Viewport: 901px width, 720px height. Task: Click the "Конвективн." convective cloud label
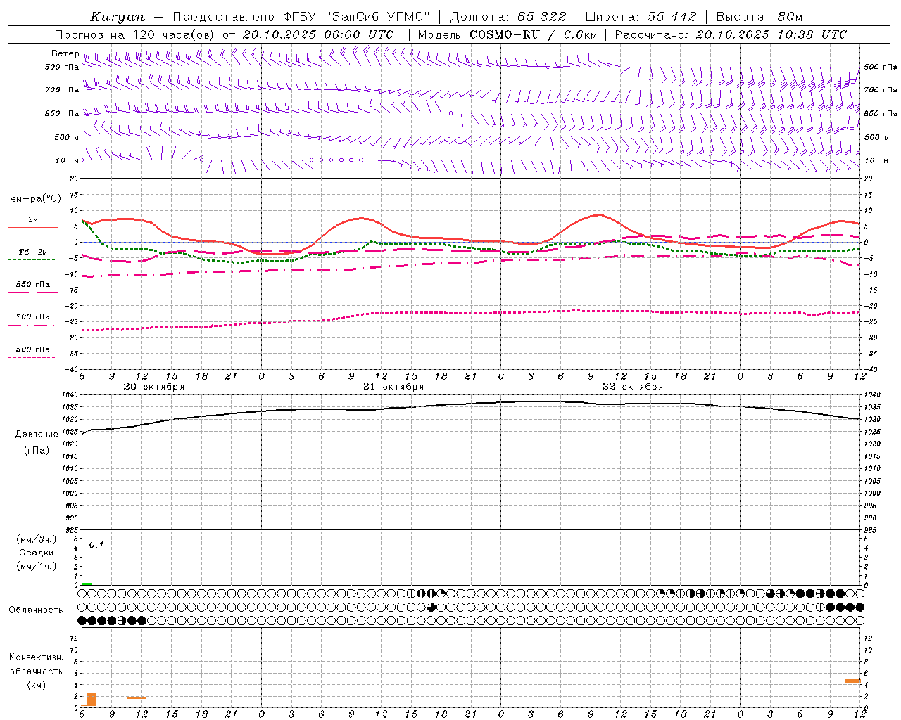click(37, 657)
